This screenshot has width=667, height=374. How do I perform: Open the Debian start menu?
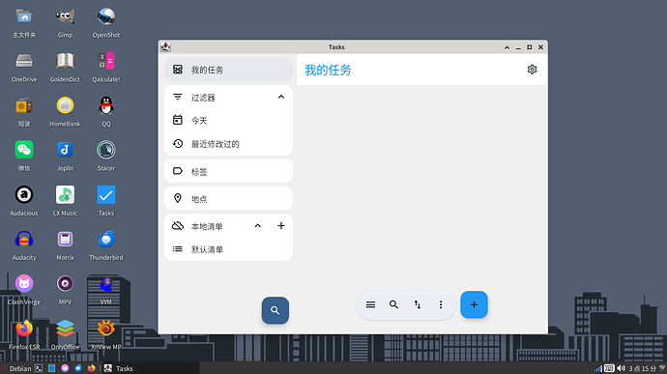[x=16, y=368]
